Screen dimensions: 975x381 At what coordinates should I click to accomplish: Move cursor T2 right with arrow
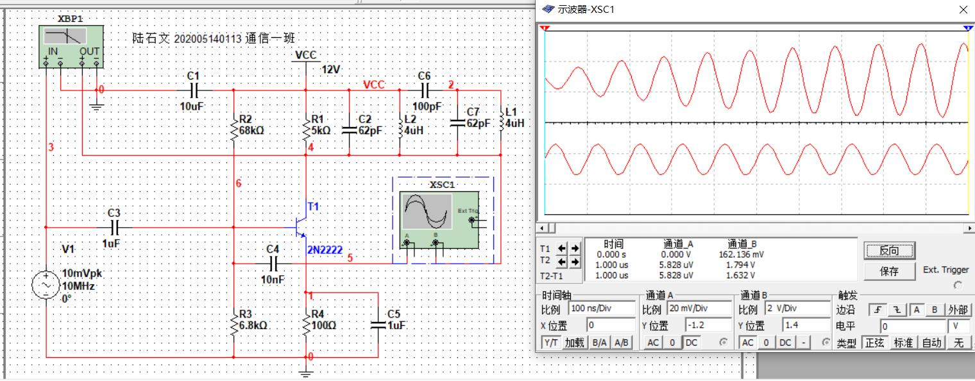tap(575, 261)
